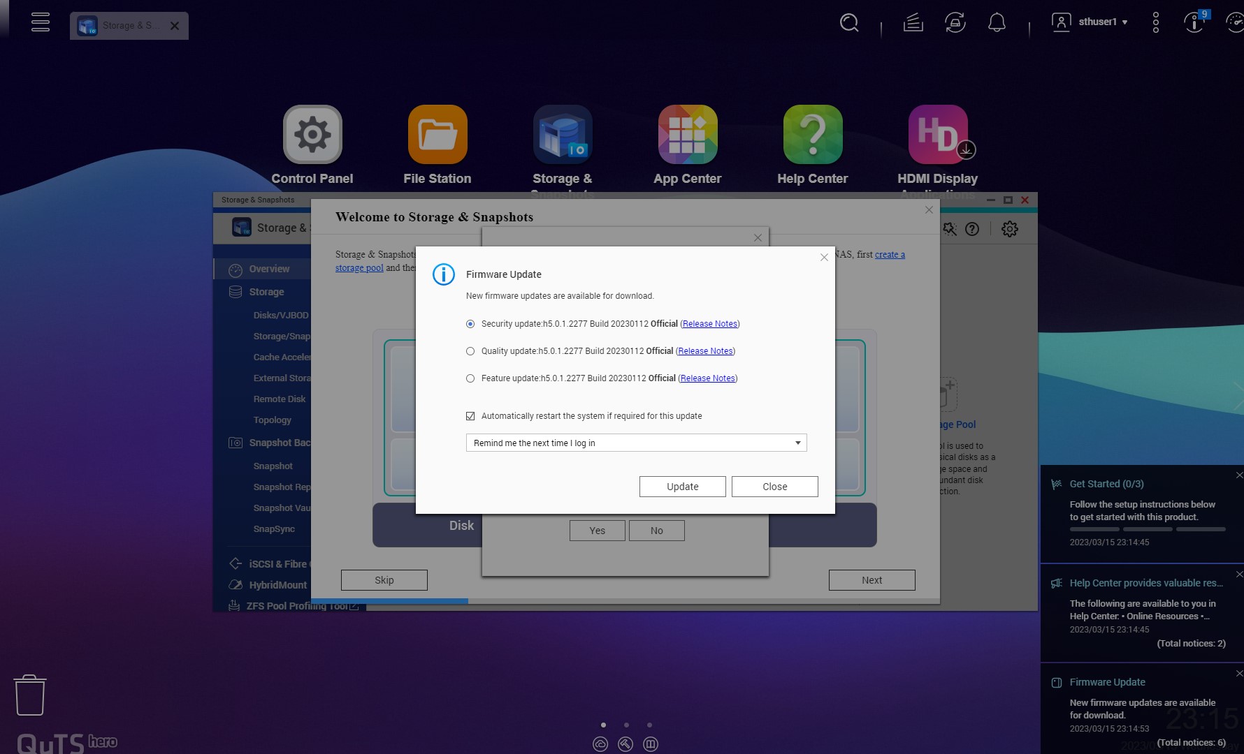Open the book icon at desktop bottom
The image size is (1244, 754).
[x=651, y=744]
